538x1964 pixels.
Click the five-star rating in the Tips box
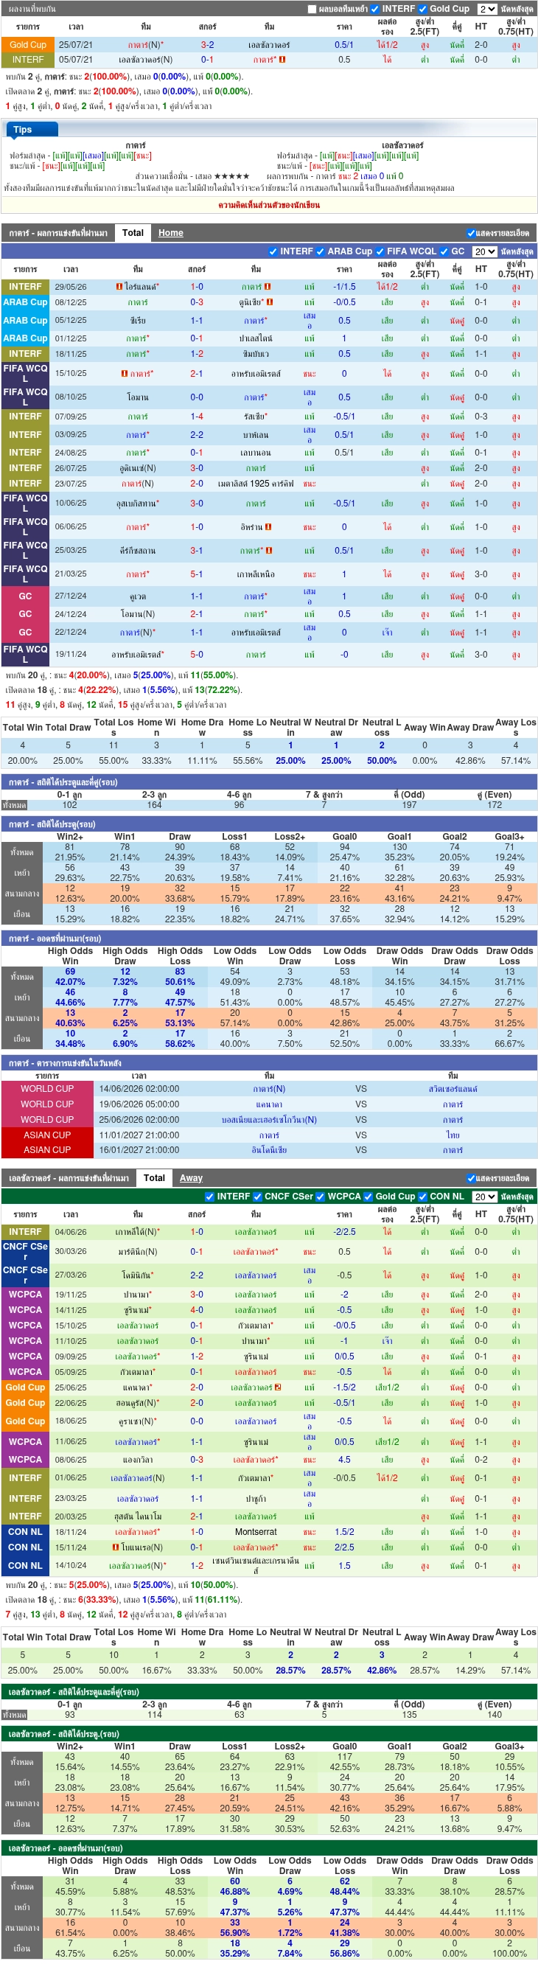point(231,176)
